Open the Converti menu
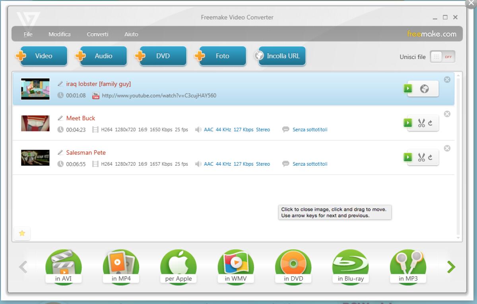Image resolution: width=477 pixels, height=304 pixels. (97, 34)
